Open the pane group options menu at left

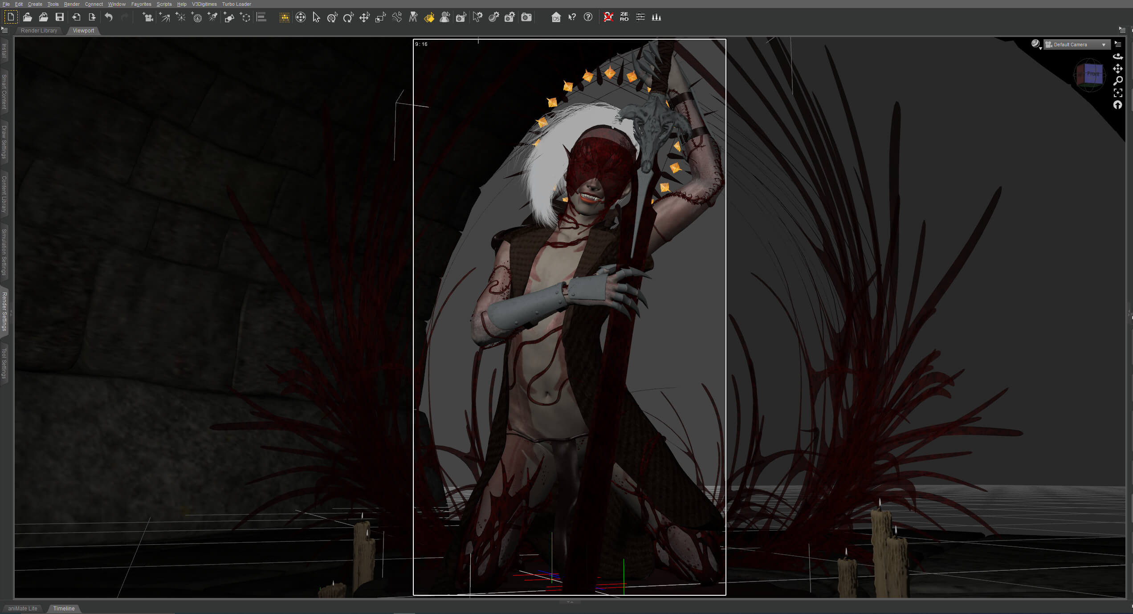(5, 30)
